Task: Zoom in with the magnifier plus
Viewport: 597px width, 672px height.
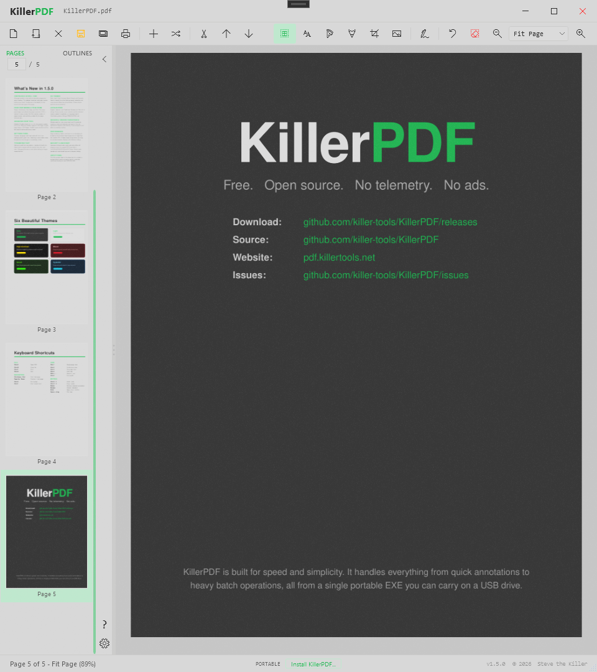Action: 581,34
